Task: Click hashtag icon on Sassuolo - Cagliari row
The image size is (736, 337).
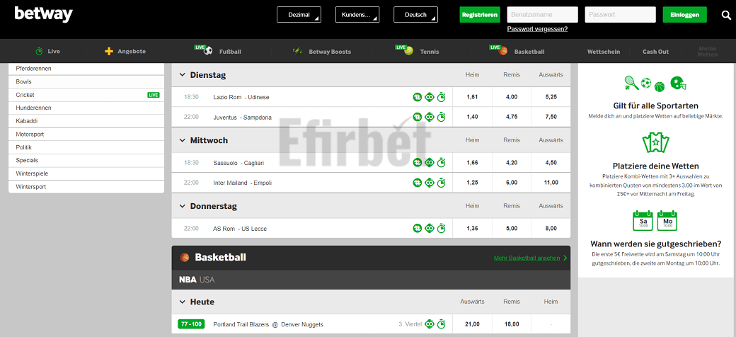Action: point(418,163)
